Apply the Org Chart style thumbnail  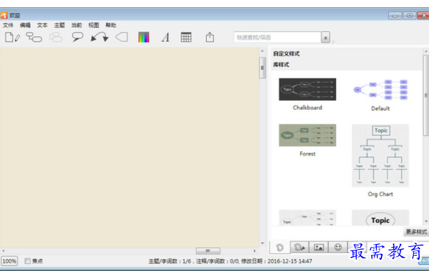pos(380,156)
